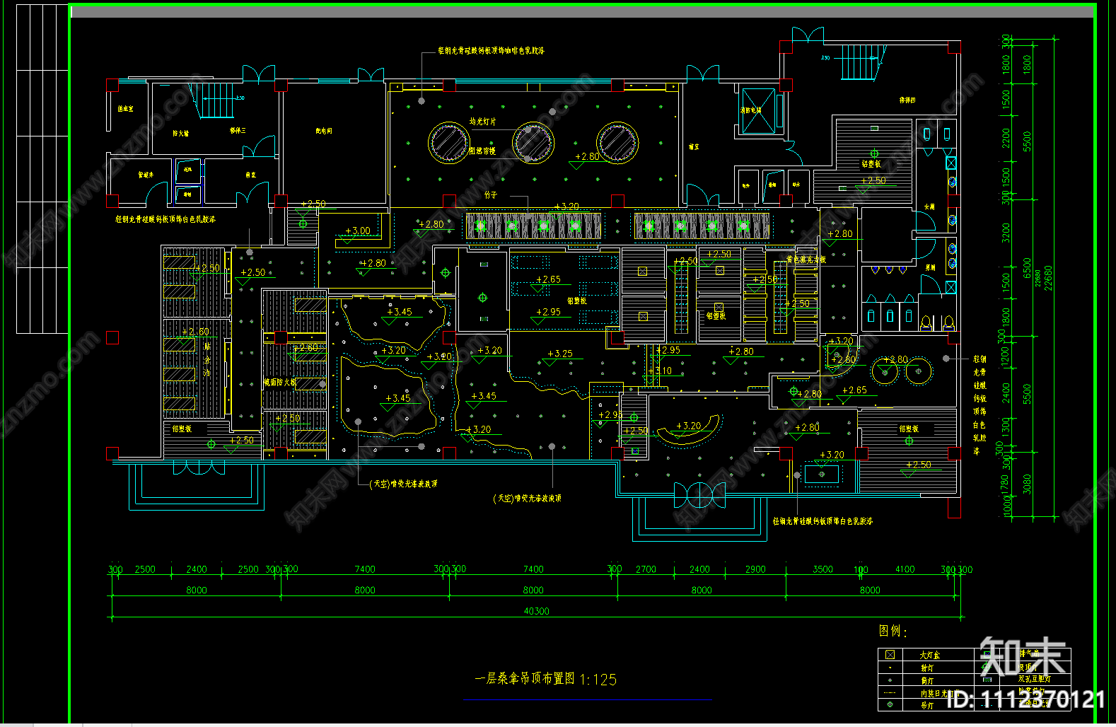
Task: Select the 6500 vertical dimension on the right
Action: 1027,267
